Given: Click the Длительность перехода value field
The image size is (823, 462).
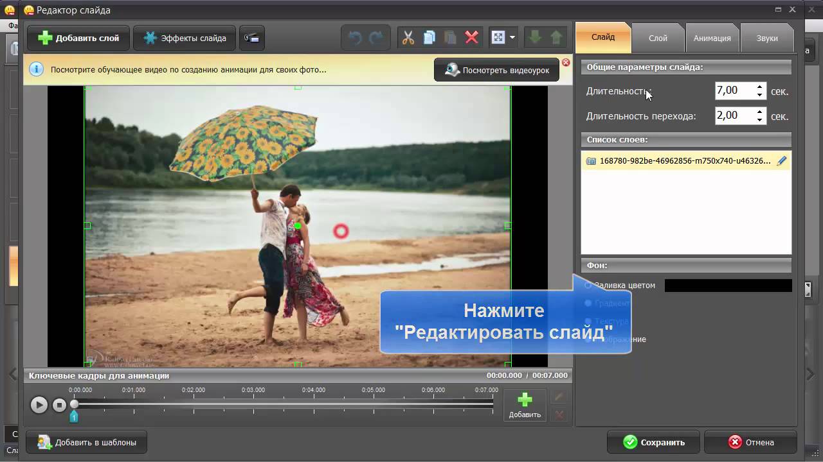Looking at the screenshot, I should point(734,116).
